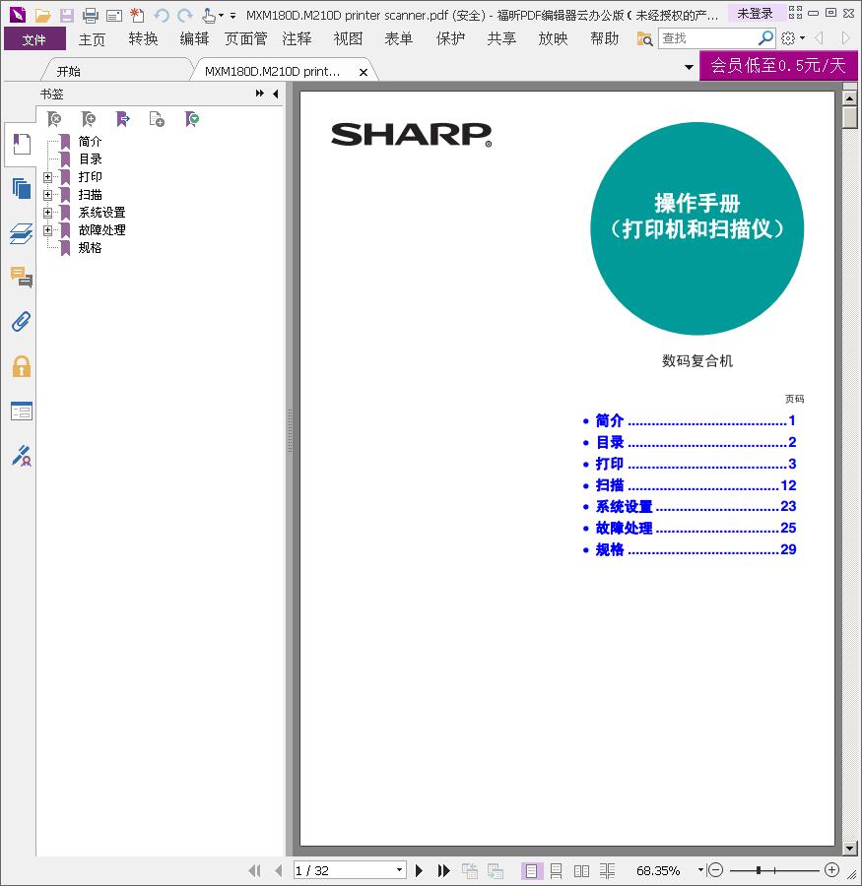862x886 pixels.
Task: Switch to the 保护 ribbon tab
Action: pyautogui.click(x=451, y=39)
